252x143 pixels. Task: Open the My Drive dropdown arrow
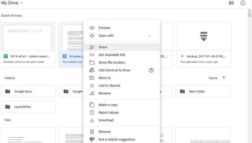22,3
